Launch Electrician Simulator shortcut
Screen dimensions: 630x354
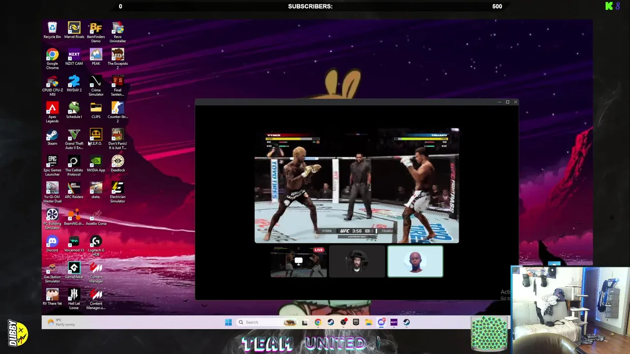tap(118, 192)
